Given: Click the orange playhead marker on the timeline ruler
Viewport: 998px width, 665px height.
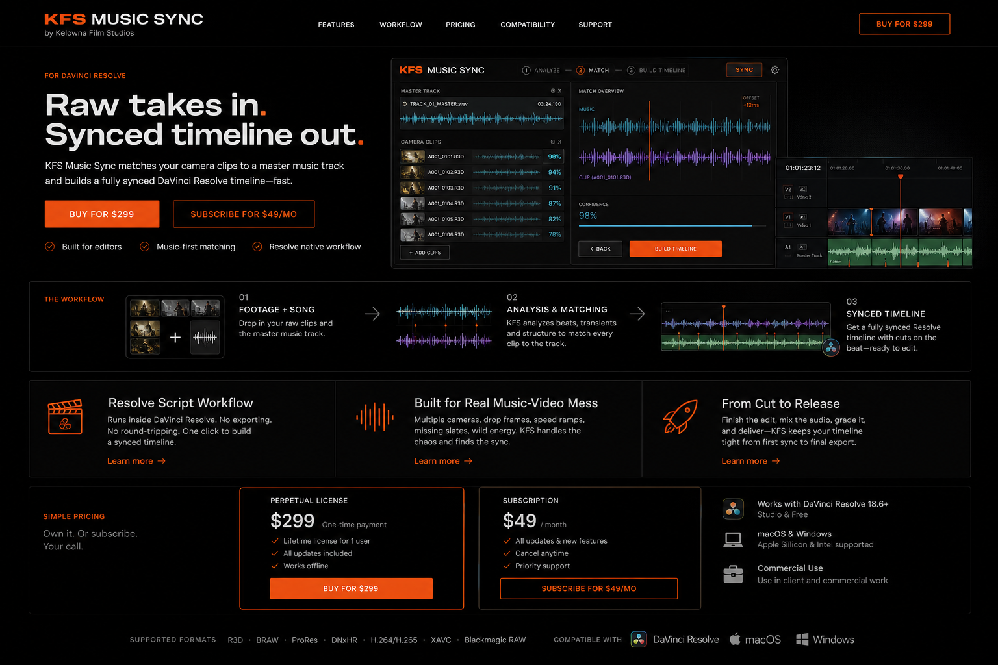Looking at the screenshot, I should point(901,177).
